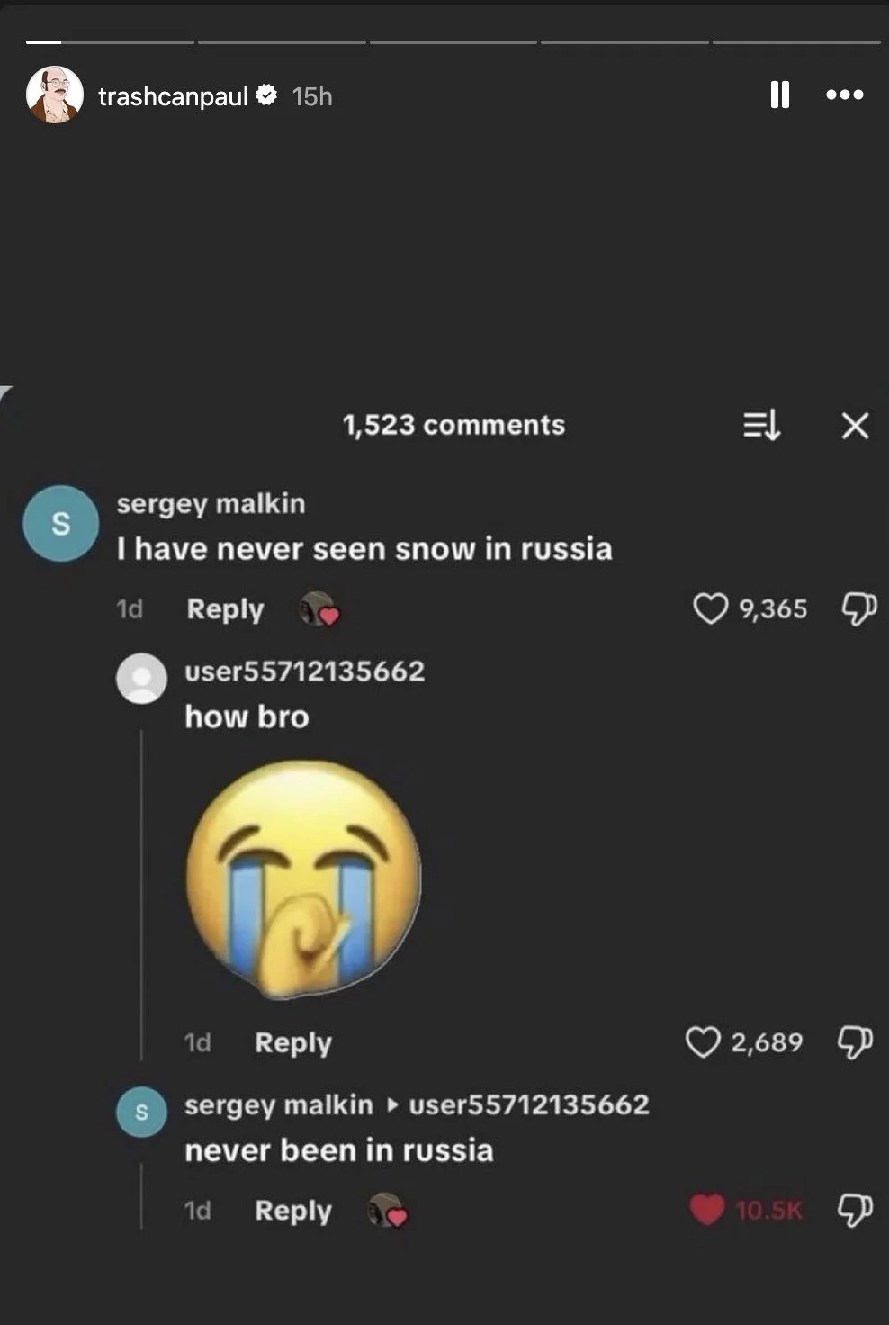Sort comments using the sort icon
This screenshot has height=1325, width=889.
pyautogui.click(x=761, y=425)
